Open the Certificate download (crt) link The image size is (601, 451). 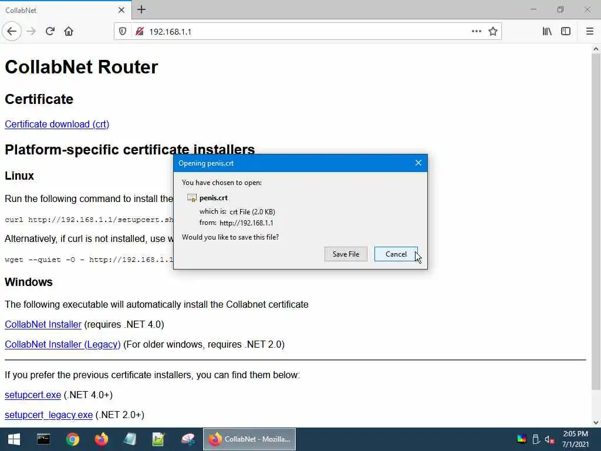coord(57,124)
